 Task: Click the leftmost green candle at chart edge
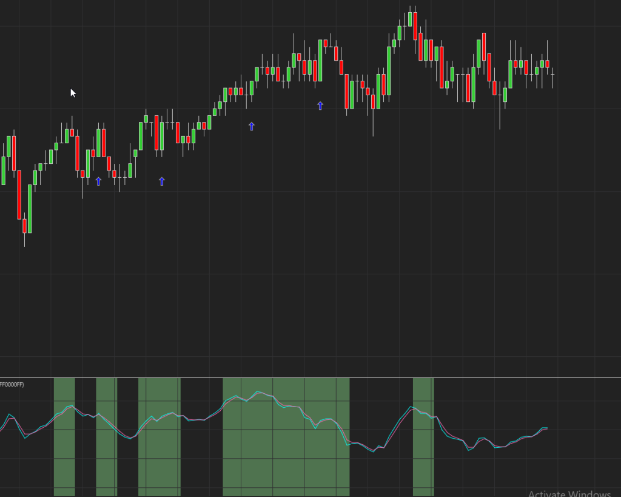coord(3,170)
